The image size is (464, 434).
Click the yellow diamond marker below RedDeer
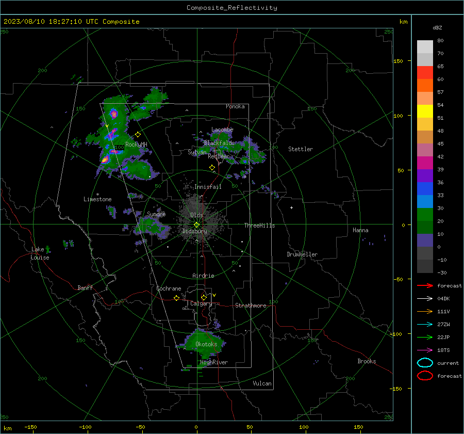(x=212, y=168)
